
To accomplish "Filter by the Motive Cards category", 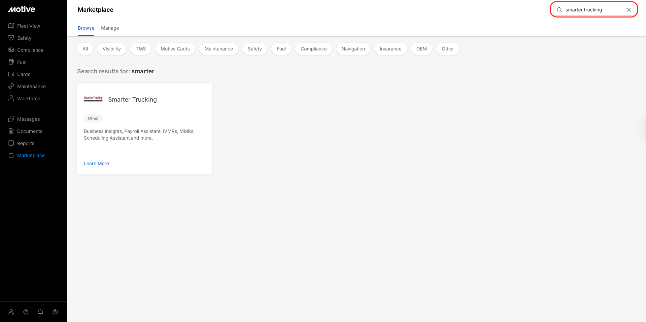I will tap(175, 49).
